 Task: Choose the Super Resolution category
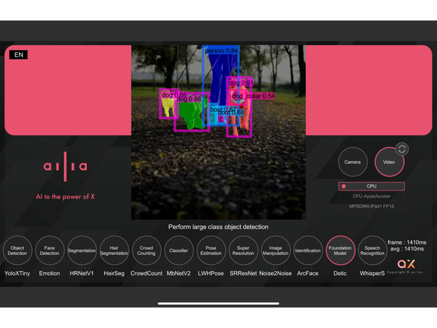pos(243,251)
